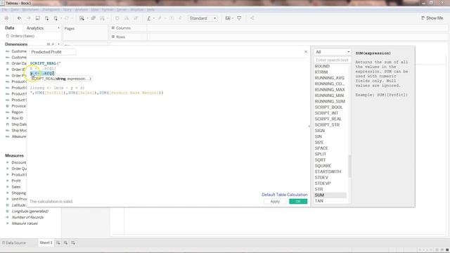The image size is (450, 253).
Task: Open Dimensions pane dropdown arrow
Action: click(x=58, y=44)
